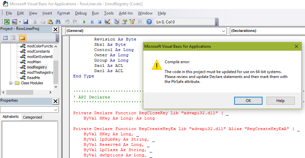Screen dimensions: 305x158
Task: Open the View menu
Action: click(x=33, y=13)
